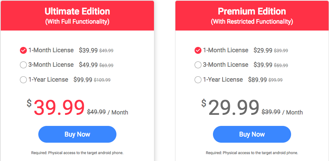Click the Premium Edition red header

coord(252,16)
